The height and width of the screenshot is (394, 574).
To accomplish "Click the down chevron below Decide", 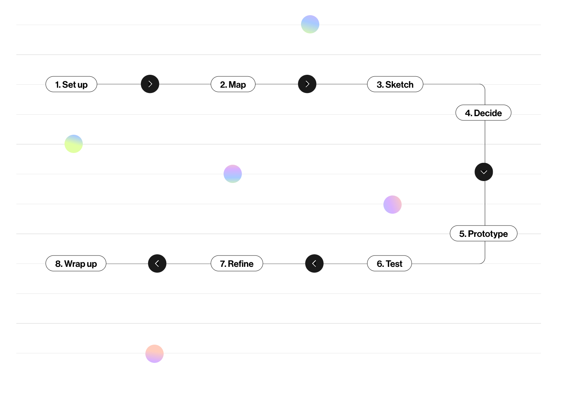I will (484, 172).
